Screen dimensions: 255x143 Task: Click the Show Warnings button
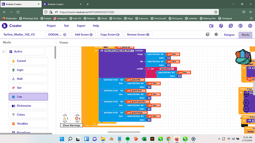[71, 125]
